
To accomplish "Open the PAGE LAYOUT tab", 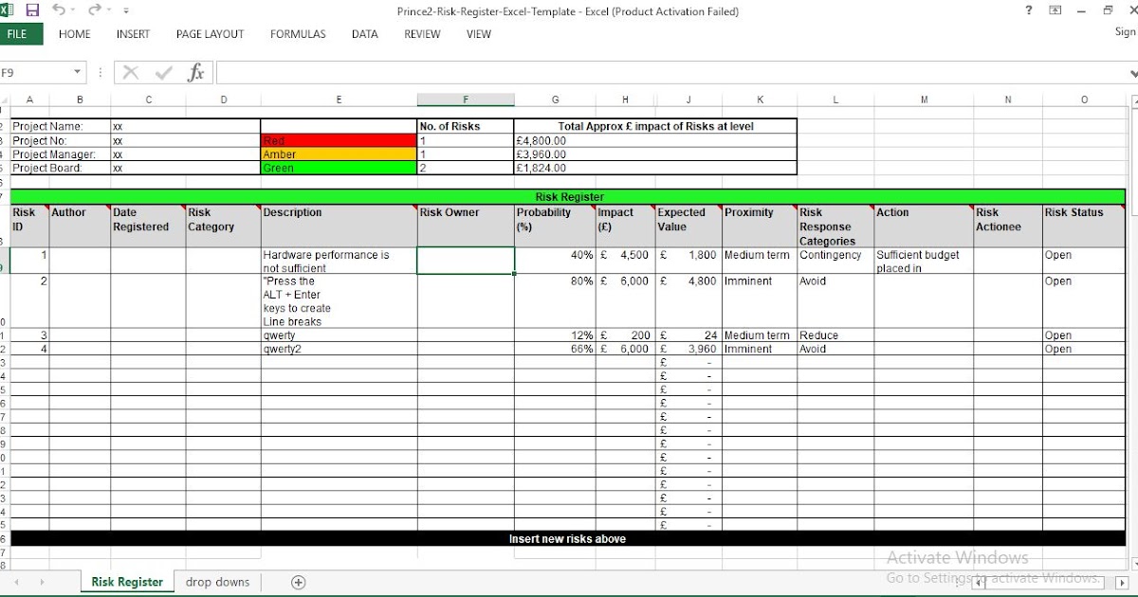I will 210,34.
